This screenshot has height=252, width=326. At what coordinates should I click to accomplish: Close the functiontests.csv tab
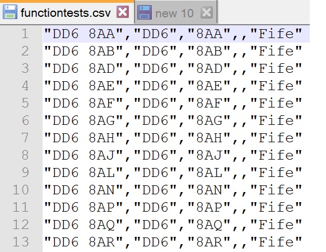pyautogui.click(x=123, y=12)
